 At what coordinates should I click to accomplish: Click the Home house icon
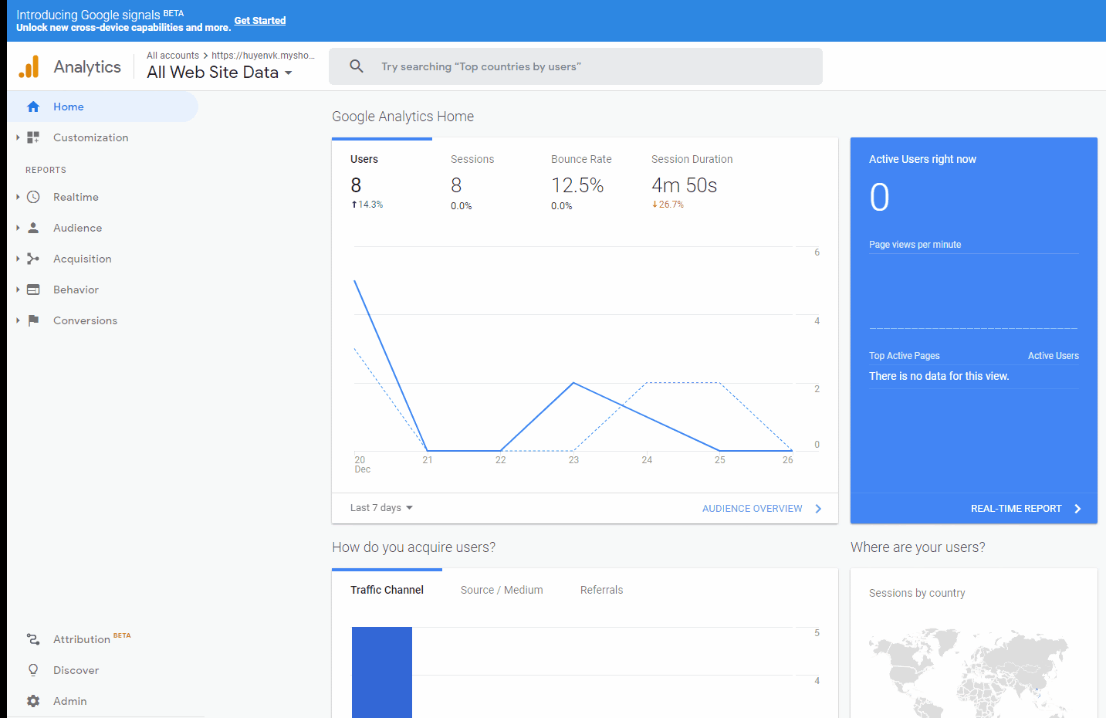point(33,107)
